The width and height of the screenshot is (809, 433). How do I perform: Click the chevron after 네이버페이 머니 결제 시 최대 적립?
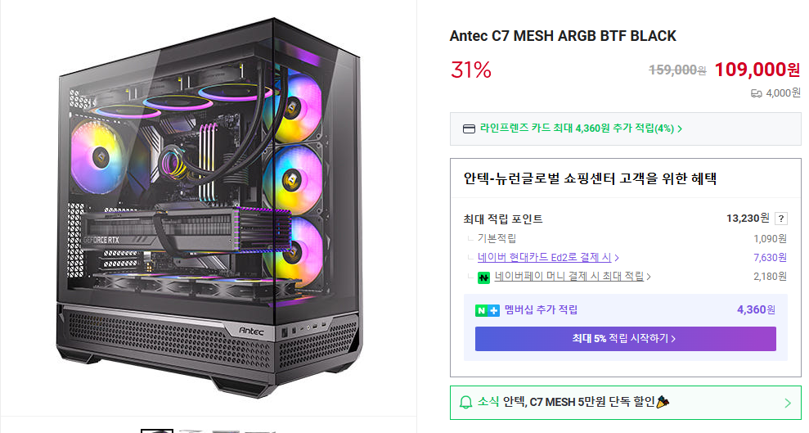click(x=649, y=277)
